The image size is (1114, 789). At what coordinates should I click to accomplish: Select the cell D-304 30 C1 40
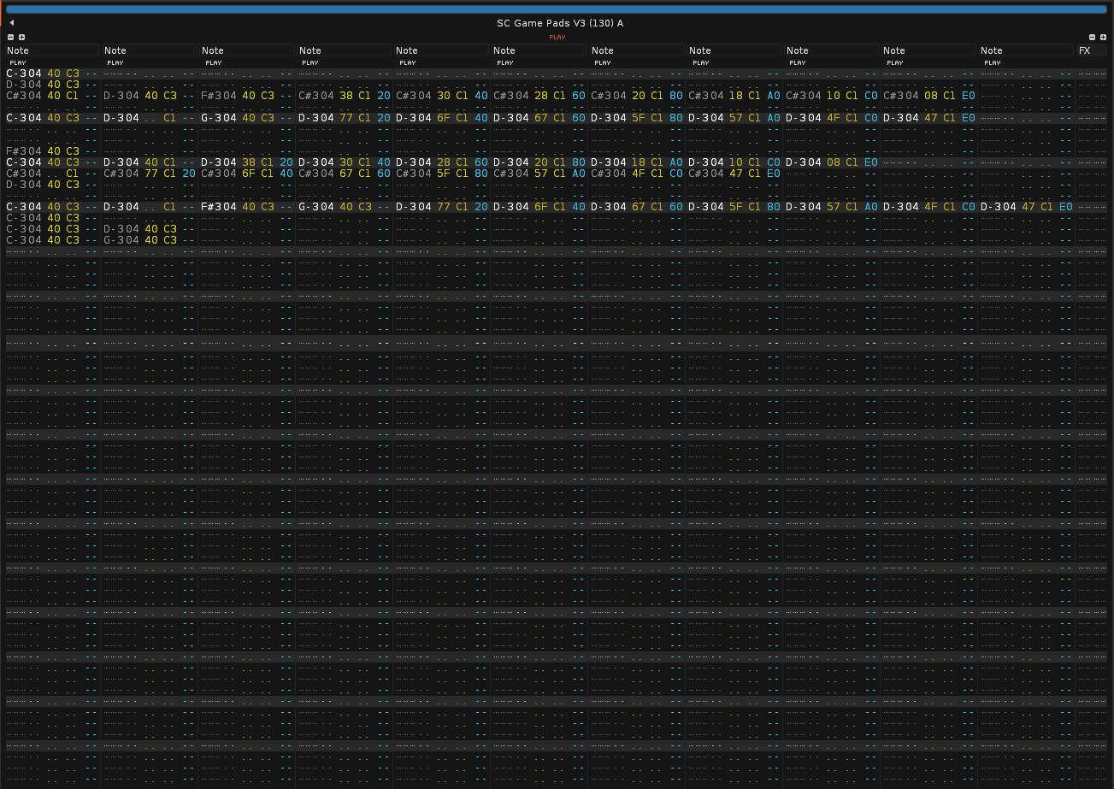tap(345, 162)
